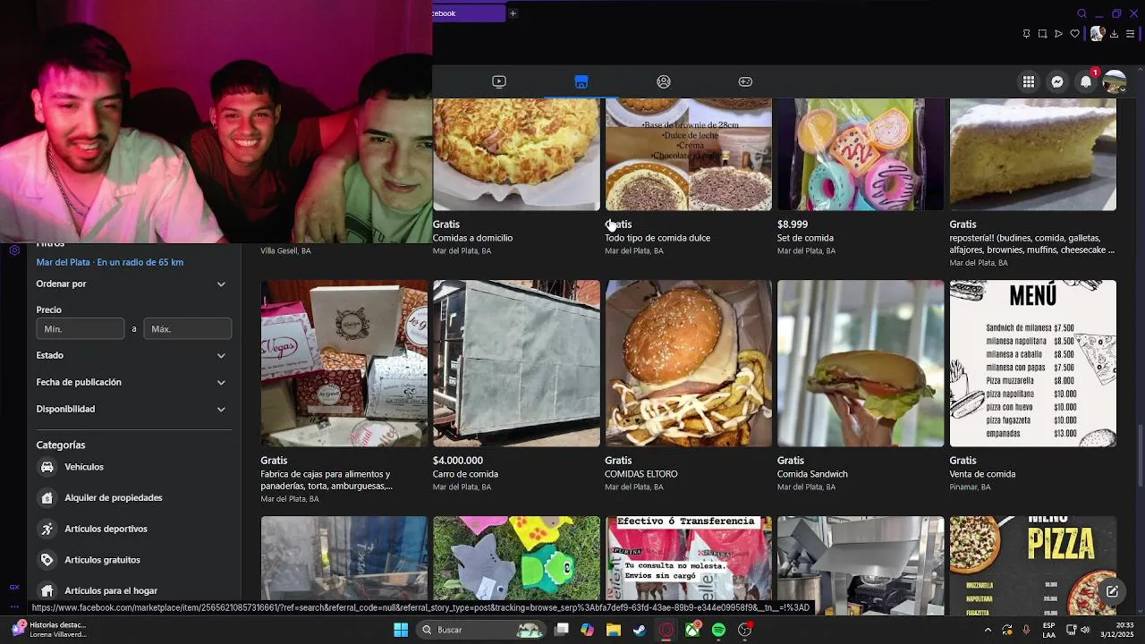Select Alquiler de propiedades category
1145x644 pixels.
[x=133, y=497]
